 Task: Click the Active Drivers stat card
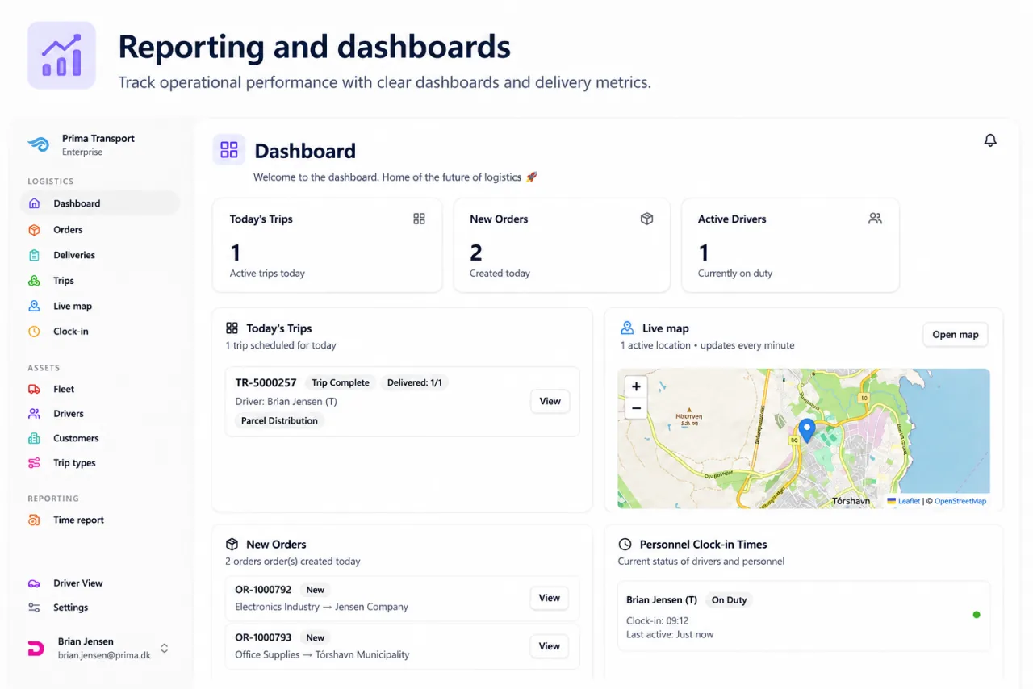[x=790, y=245]
